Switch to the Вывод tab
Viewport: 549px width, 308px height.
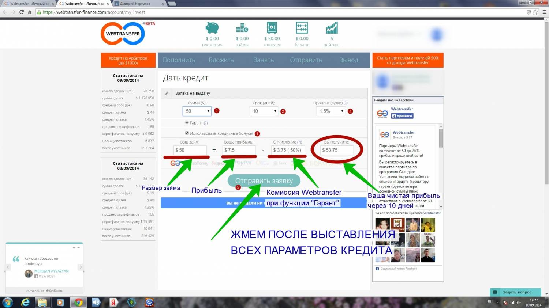pos(348,60)
